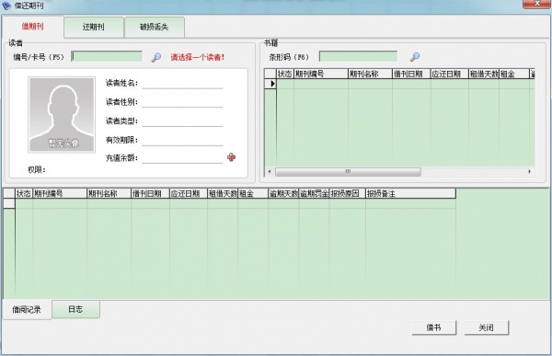Click the 充值余额 field
This screenshot has width=552, height=356.
182,158
